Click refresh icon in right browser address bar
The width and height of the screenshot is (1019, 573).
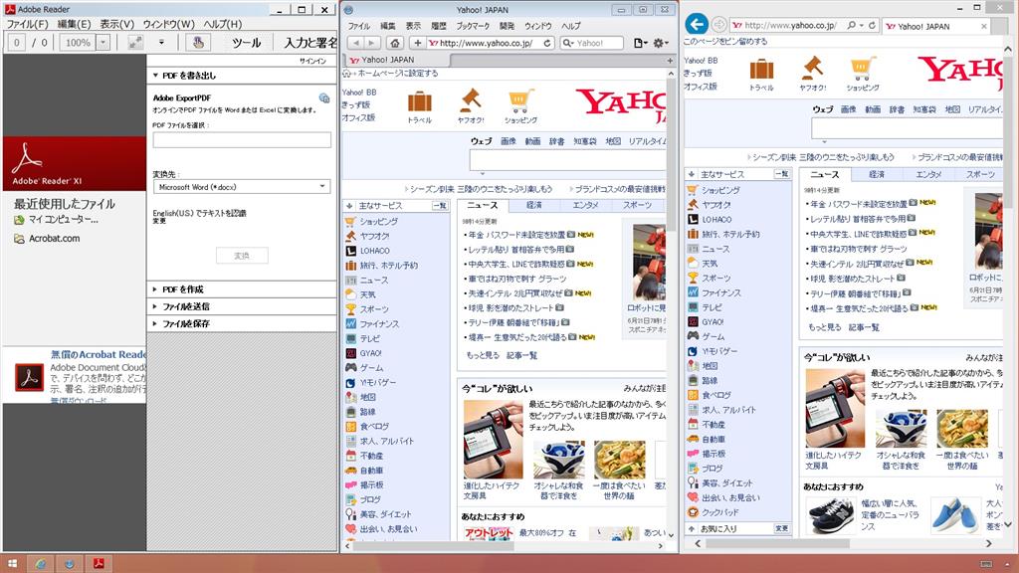point(872,25)
